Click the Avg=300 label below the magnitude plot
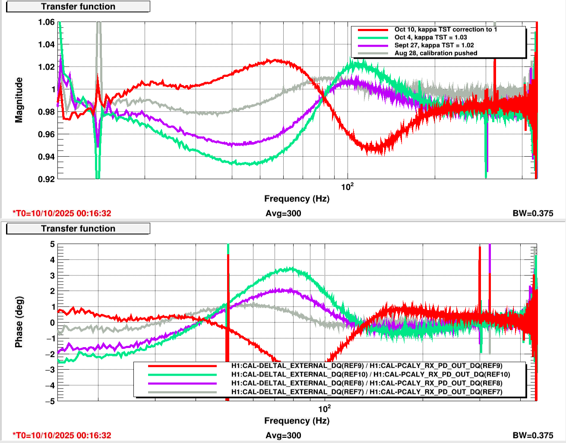The height and width of the screenshot is (443, 566). [283, 213]
